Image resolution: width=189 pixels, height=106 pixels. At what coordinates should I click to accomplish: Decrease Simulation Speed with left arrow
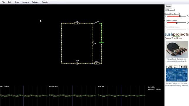pyautogui.click(x=166, y=16)
